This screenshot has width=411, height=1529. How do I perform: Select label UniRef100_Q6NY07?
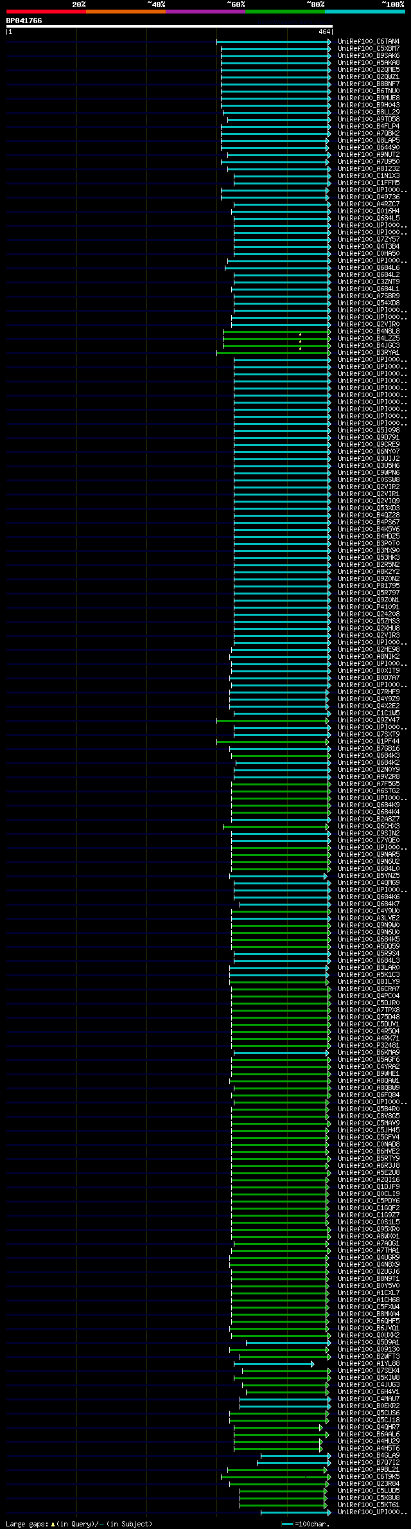click(x=369, y=452)
